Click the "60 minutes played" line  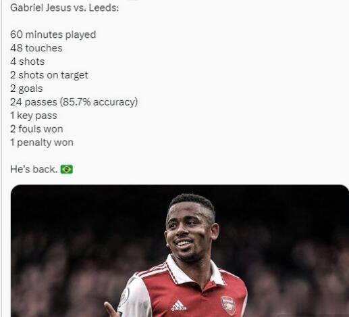[53, 34]
